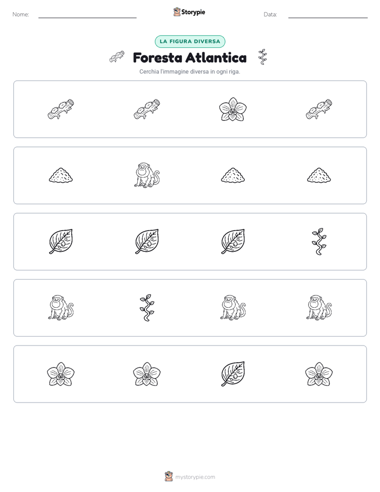Click the first sand pile in row two
380x492 pixels.
coord(61,175)
